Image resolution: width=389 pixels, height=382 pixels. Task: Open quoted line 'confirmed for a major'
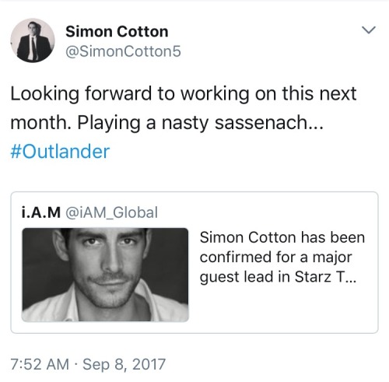(276, 258)
